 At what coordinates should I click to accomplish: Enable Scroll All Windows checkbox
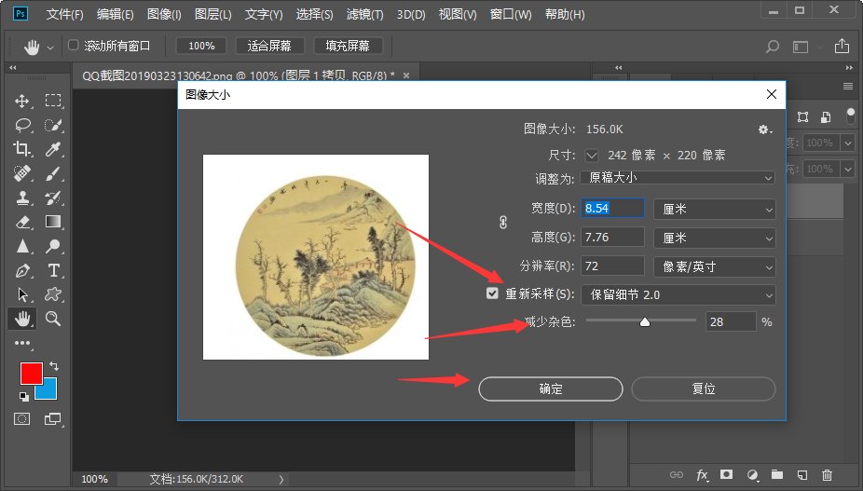point(74,45)
